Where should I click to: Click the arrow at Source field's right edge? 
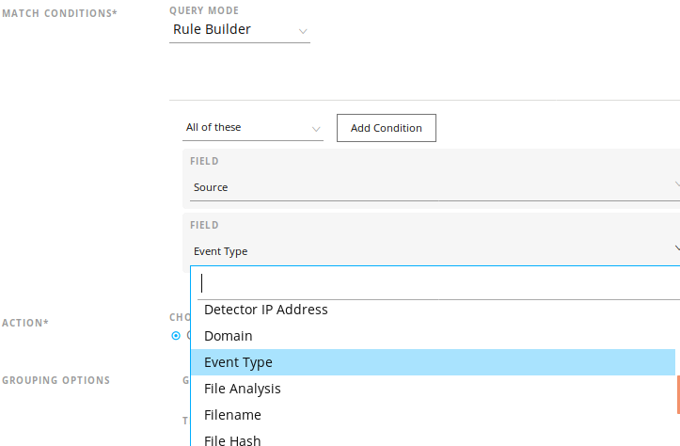[x=676, y=186]
